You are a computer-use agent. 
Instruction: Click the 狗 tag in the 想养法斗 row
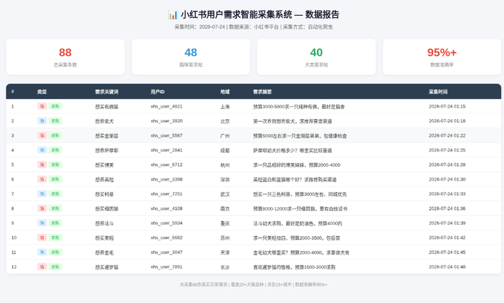(x=42, y=223)
